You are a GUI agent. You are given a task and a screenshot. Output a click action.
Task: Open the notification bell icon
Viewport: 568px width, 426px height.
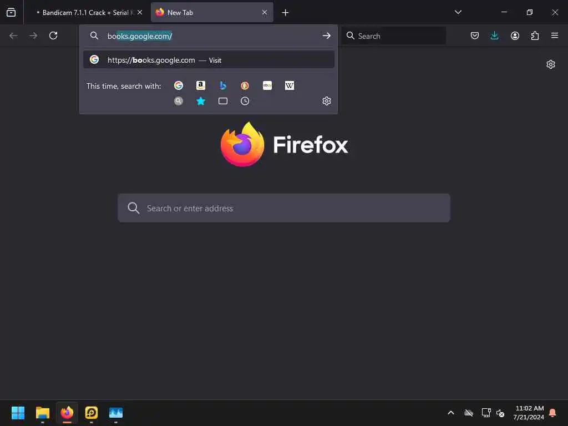[553, 413]
